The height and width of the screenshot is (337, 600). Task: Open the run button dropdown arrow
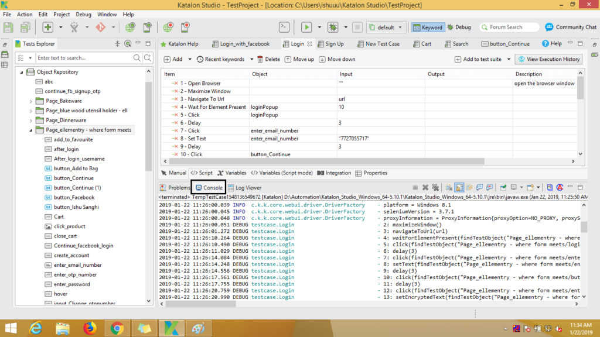coord(319,27)
